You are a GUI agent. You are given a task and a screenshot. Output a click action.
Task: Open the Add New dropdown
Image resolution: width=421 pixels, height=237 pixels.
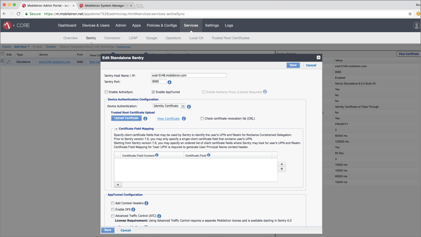pyautogui.click(x=22, y=47)
